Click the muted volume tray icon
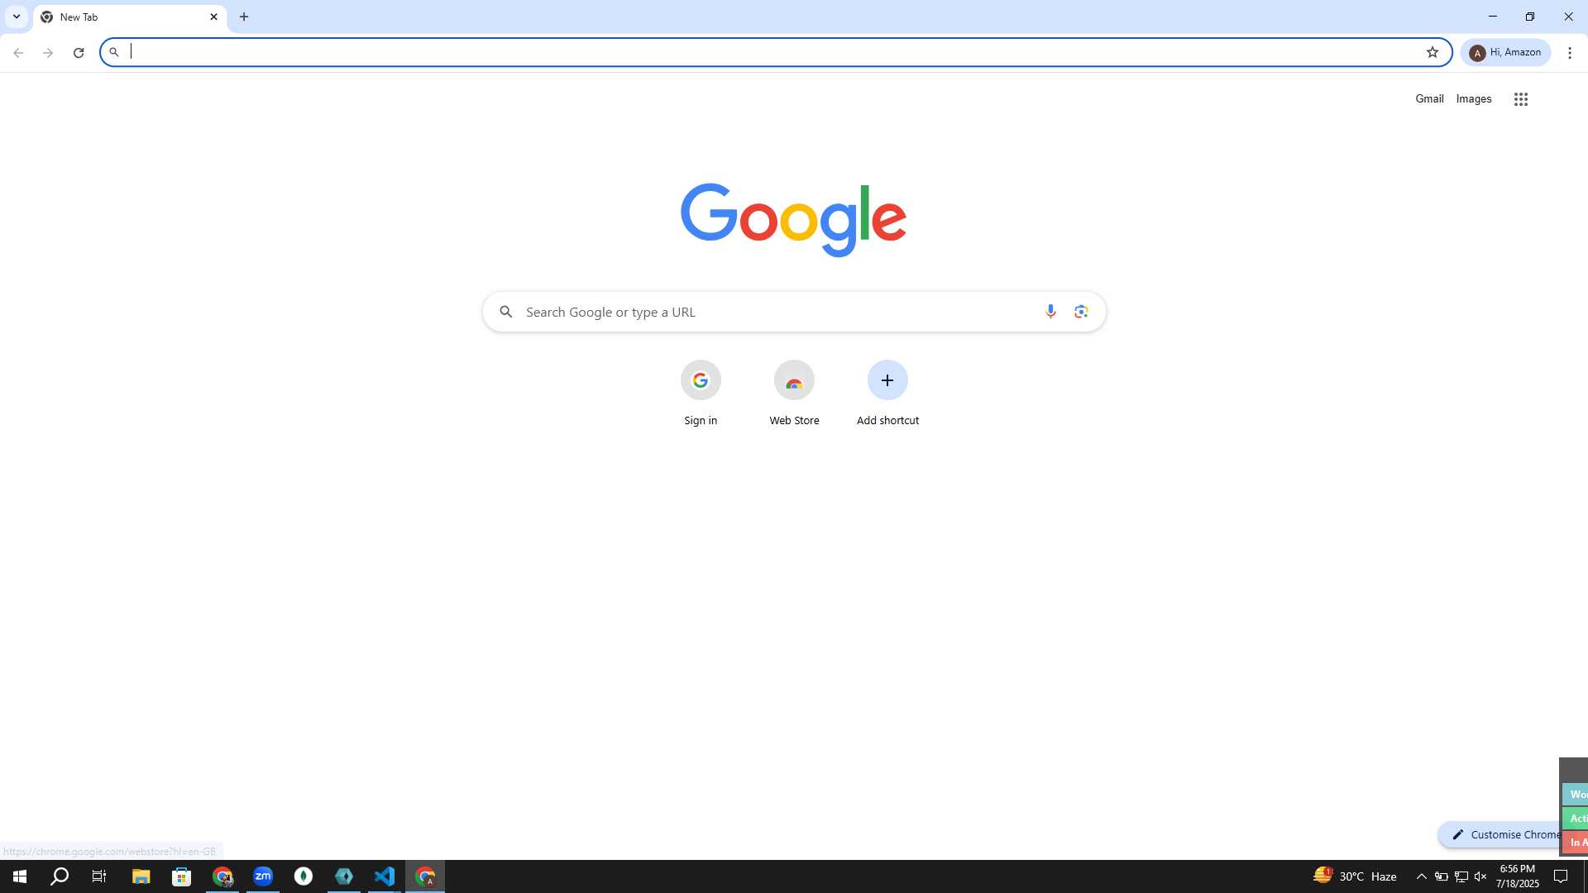 pos(1480,876)
